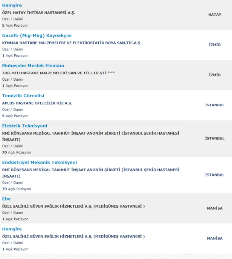Click MANİSA in the Ebe row
The image size is (232, 259).
(215, 208)
